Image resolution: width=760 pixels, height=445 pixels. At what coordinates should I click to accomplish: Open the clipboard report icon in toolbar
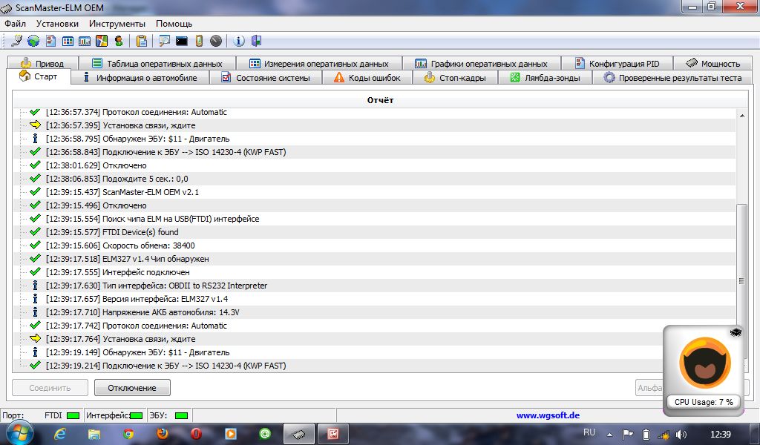click(141, 41)
